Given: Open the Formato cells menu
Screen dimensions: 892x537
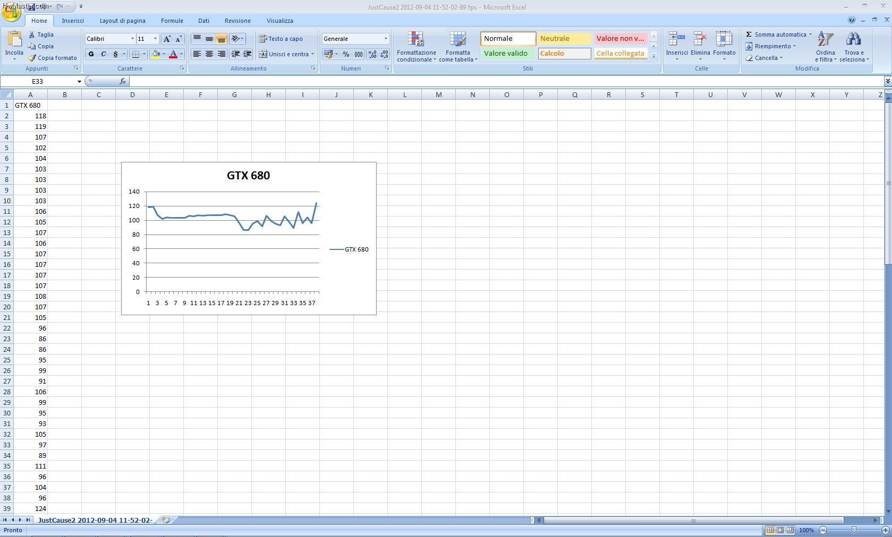Looking at the screenshot, I should pos(724,47).
